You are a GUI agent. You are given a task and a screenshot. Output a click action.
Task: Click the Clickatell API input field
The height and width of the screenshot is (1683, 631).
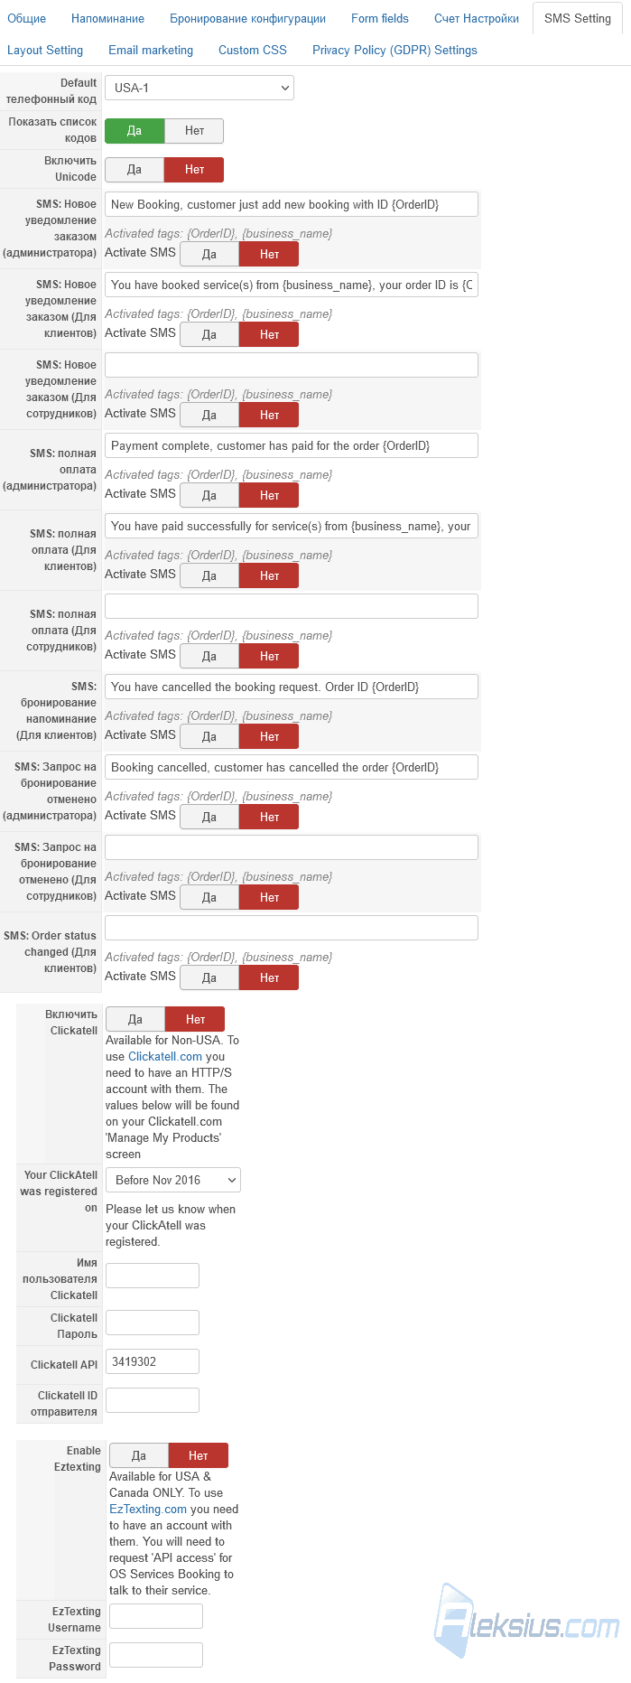click(153, 1361)
